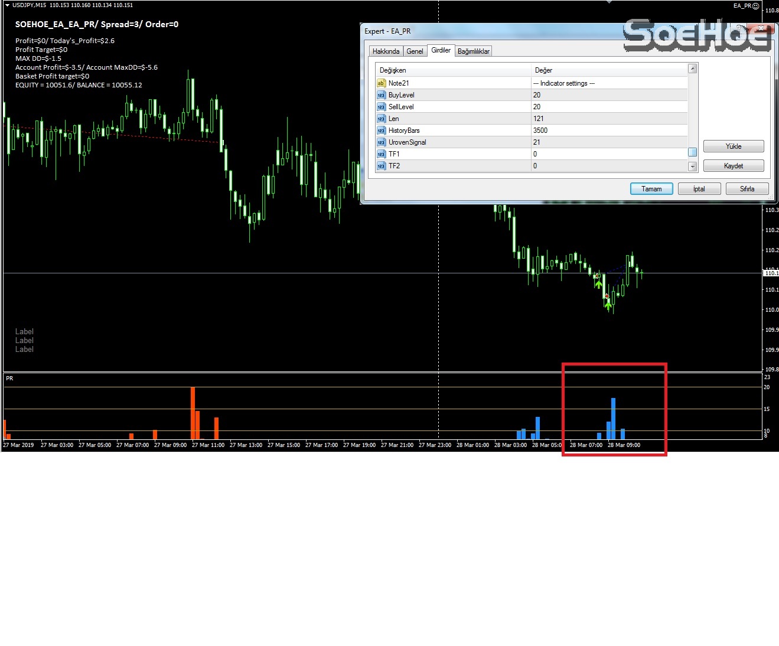Click the SellLevel integer type icon

381,107
